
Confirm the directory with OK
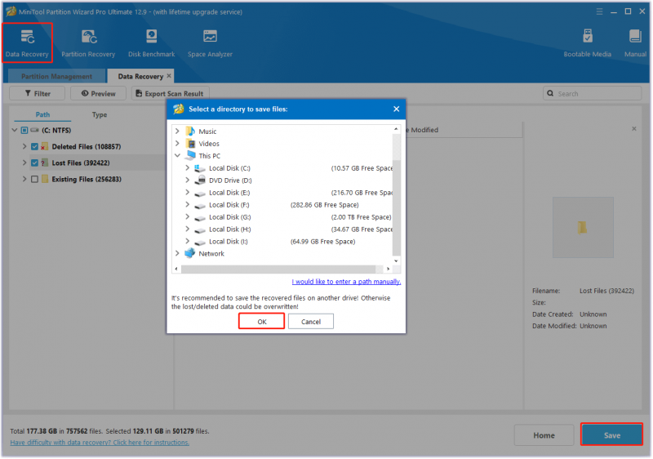pyautogui.click(x=261, y=322)
